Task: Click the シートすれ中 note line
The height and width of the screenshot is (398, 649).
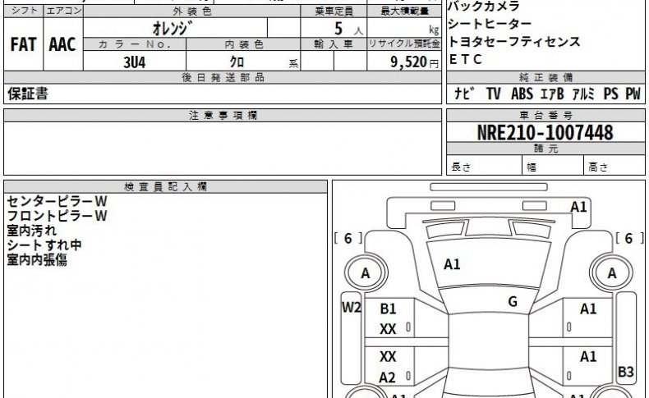Action: pos(44,245)
